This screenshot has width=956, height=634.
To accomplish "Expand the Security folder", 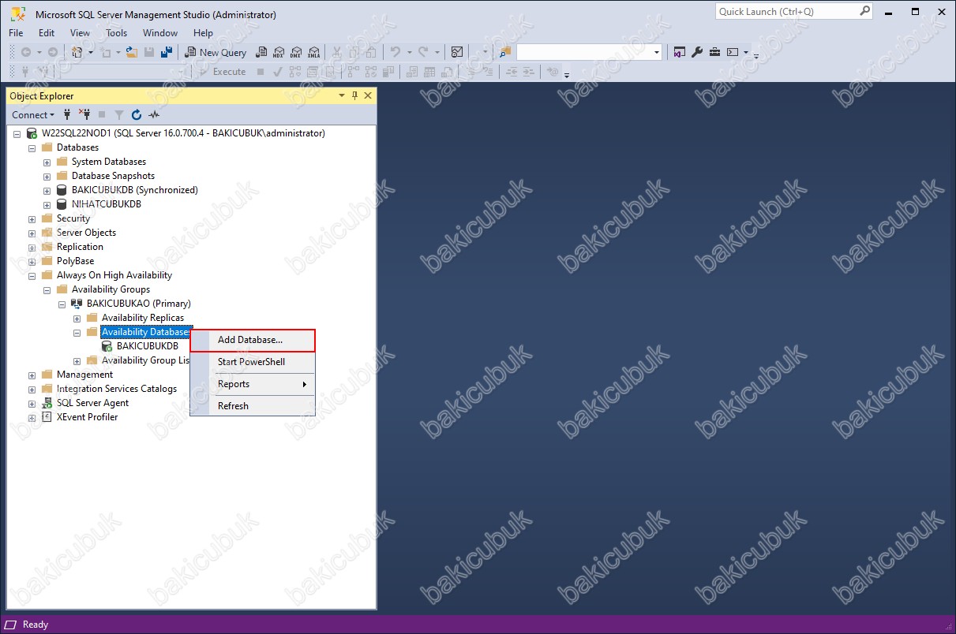I will point(32,219).
